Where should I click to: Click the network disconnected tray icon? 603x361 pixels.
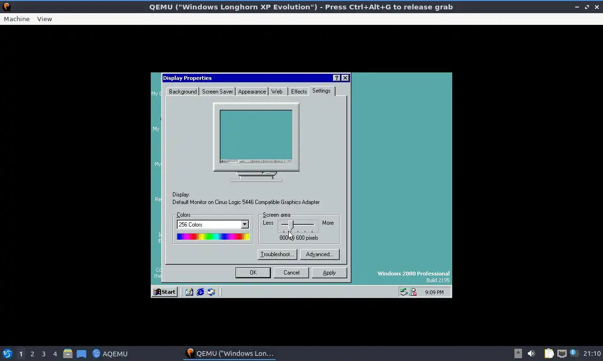pos(413,292)
